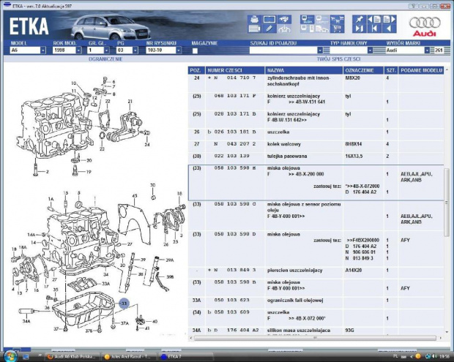Viewport: 454px width, 362px height.
Task: Click the 261 field next to Audi
Action: 439,50
